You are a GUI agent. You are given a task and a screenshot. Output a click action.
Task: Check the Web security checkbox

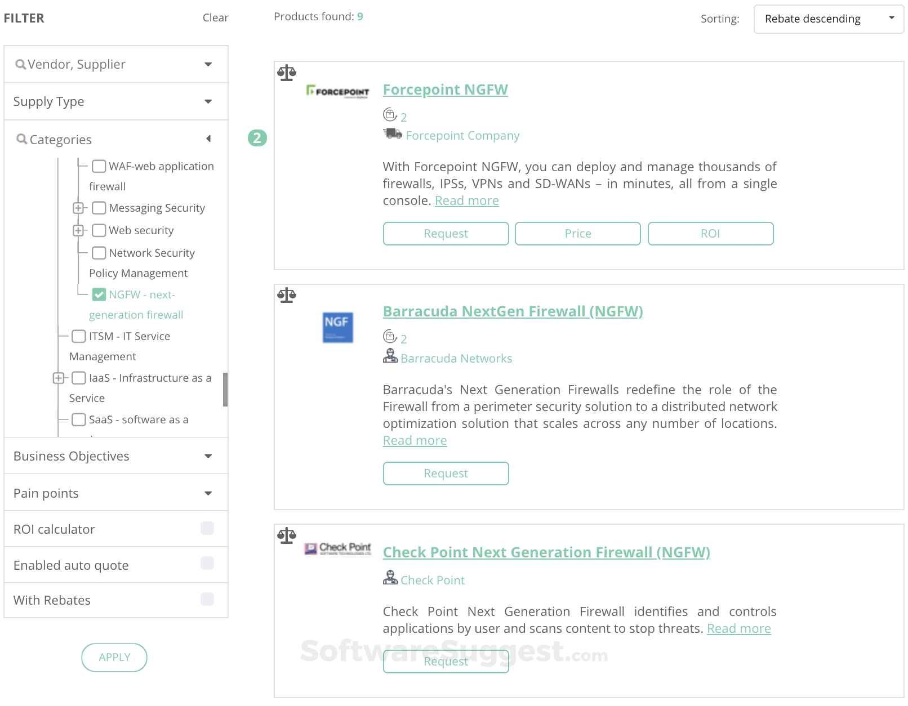[x=99, y=230]
